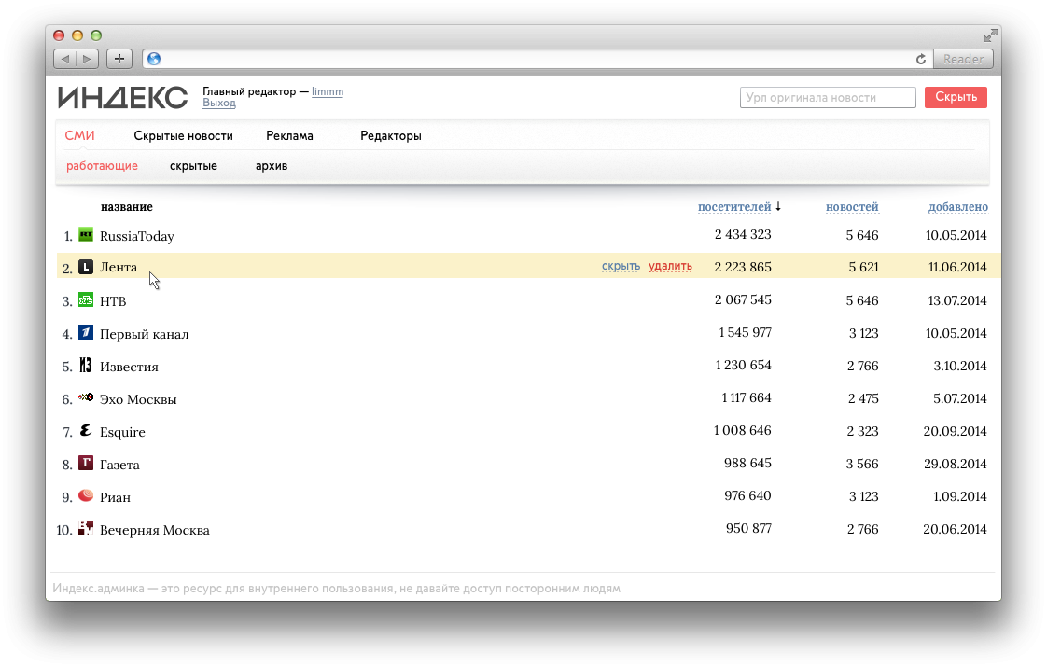
Task: Click the Выход logout link
Action: [x=218, y=104]
